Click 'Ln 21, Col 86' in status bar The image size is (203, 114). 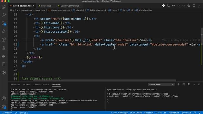point(136,113)
